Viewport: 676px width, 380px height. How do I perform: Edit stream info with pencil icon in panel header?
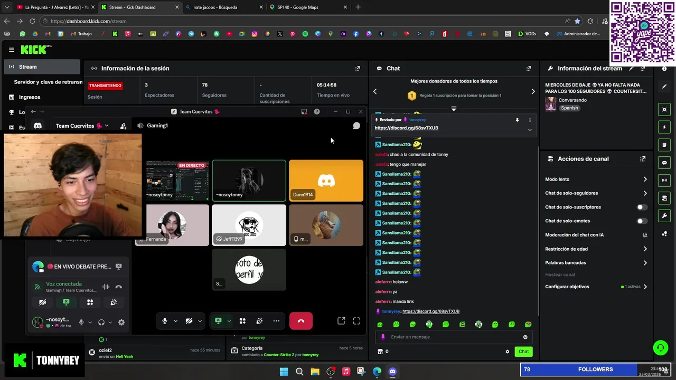(x=631, y=69)
